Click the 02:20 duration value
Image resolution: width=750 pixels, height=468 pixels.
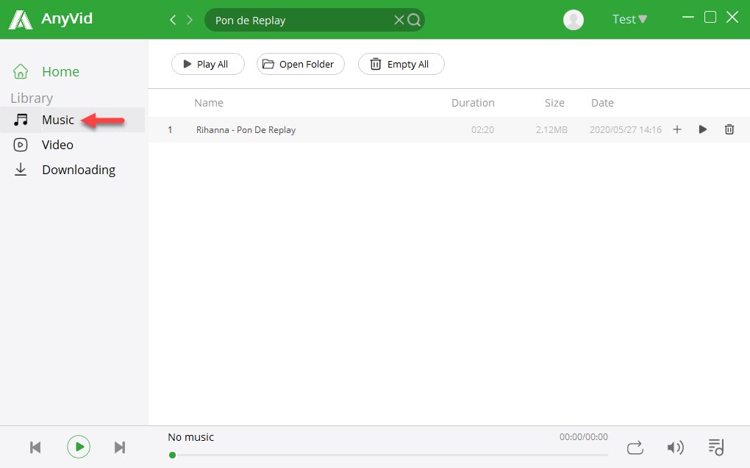[482, 130]
